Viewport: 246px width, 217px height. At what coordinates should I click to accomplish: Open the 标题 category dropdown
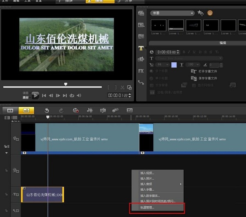point(172,13)
